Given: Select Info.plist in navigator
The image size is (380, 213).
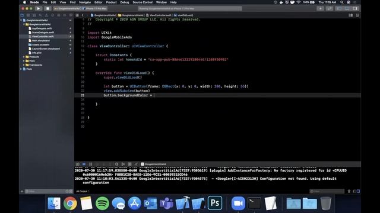Looking at the screenshot, I should pos(37,53).
